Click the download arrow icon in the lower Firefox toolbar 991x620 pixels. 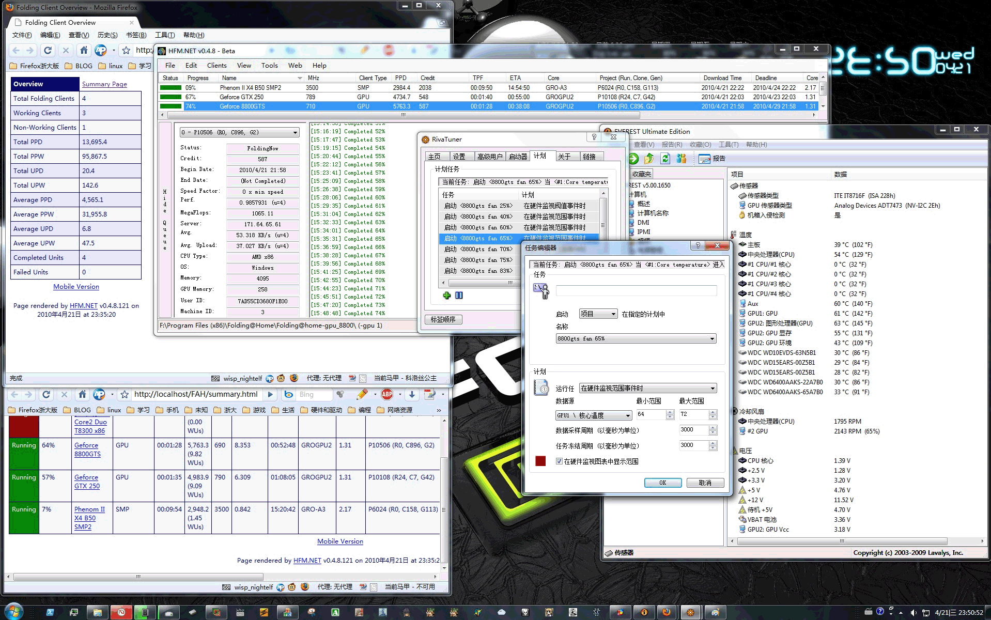[x=412, y=394]
